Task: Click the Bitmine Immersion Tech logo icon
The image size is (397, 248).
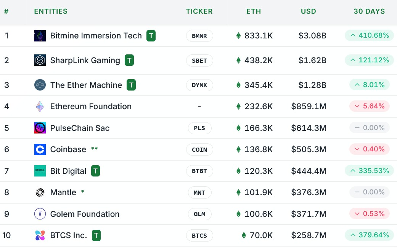Action: tap(40, 36)
